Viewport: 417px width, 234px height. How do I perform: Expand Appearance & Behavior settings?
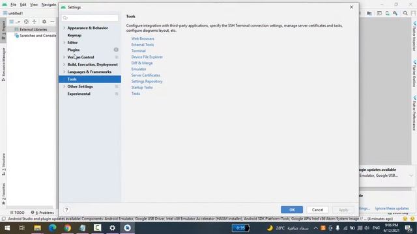coord(65,28)
